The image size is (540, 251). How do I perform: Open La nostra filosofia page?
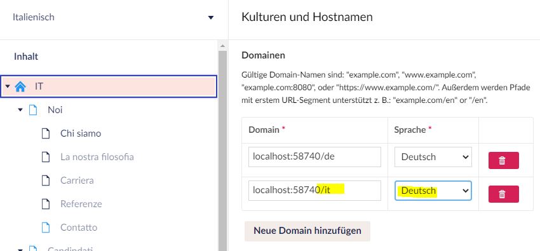click(x=97, y=157)
